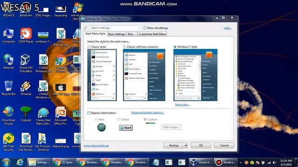Open the volume speaker tray icon
Image resolution: width=298 pixels, height=167 pixels.
(274, 162)
